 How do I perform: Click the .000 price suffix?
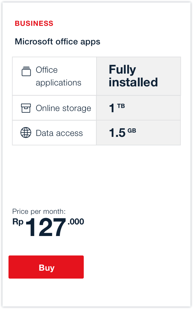76,222
